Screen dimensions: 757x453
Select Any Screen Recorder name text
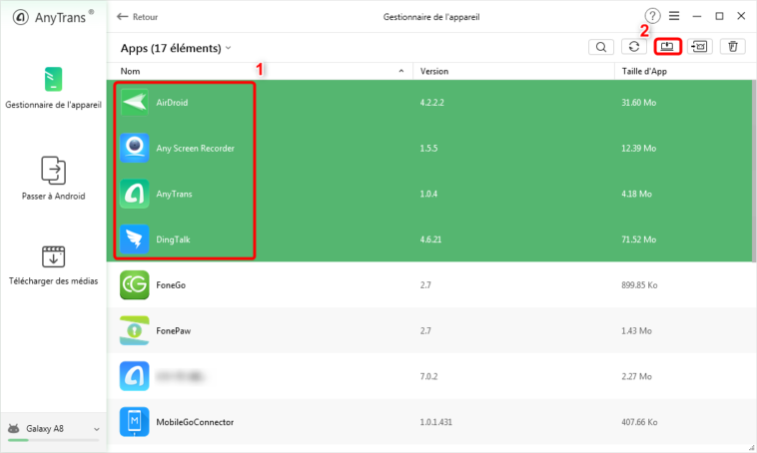coord(195,148)
